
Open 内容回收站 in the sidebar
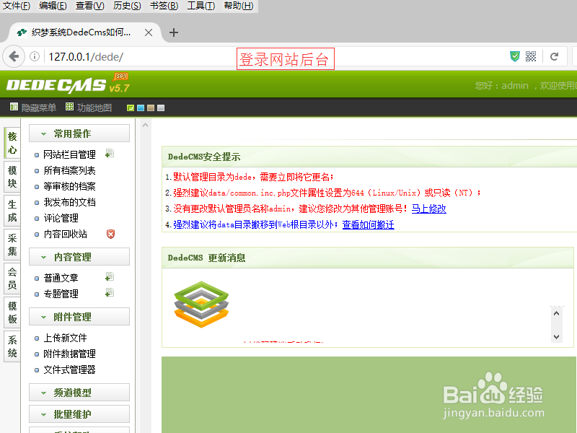(66, 234)
